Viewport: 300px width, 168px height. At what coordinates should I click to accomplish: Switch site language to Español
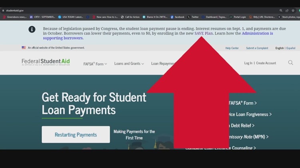[291, 48]
